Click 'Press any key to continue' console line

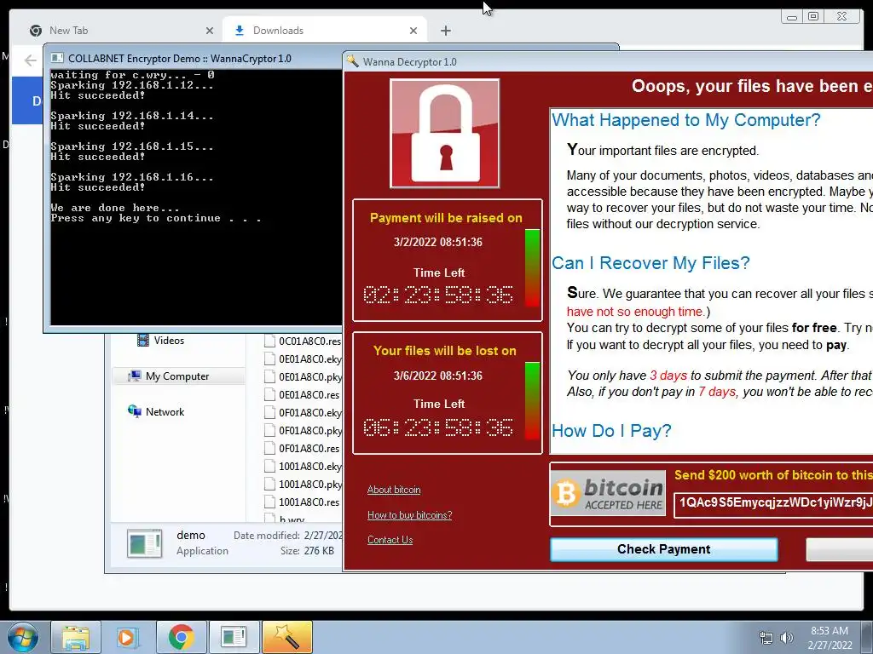coord(156,219)
